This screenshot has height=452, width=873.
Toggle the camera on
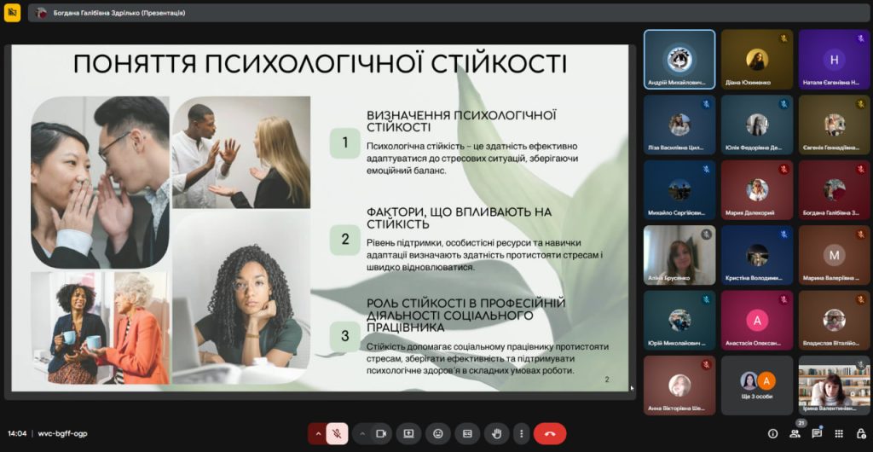(x=381, y=433)
